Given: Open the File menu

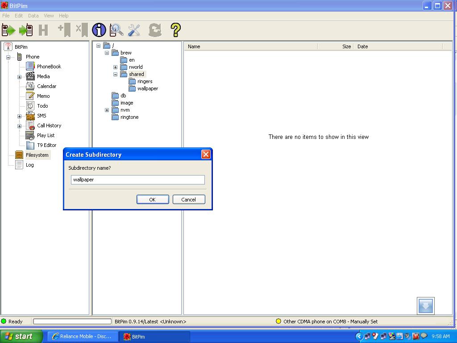Looking at the screenshot, I should pyautogui.click(x=6, y=16).
